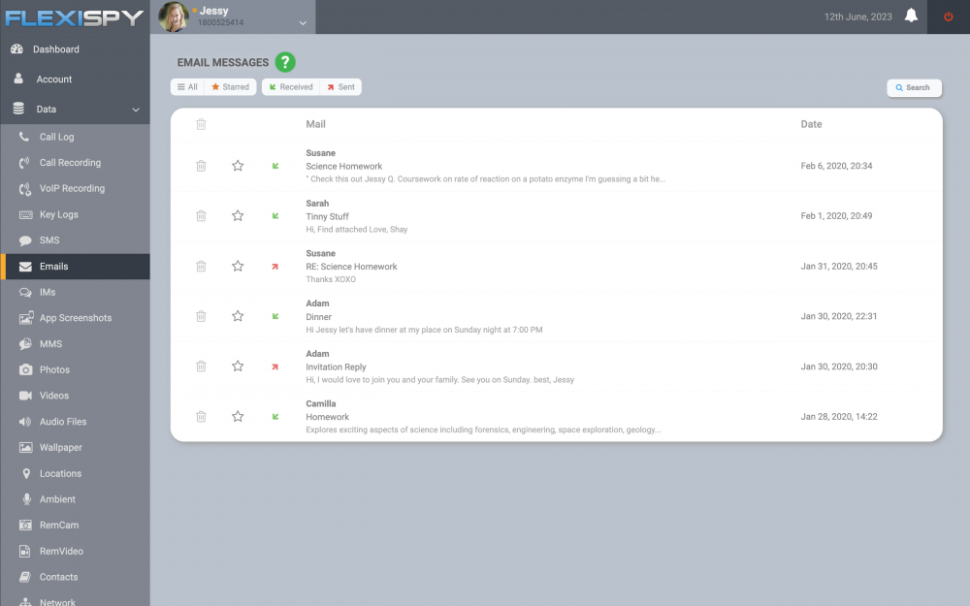Star the Tinny Stuff email from Sarah
970x606 pixels.
(x=238, y=216)
